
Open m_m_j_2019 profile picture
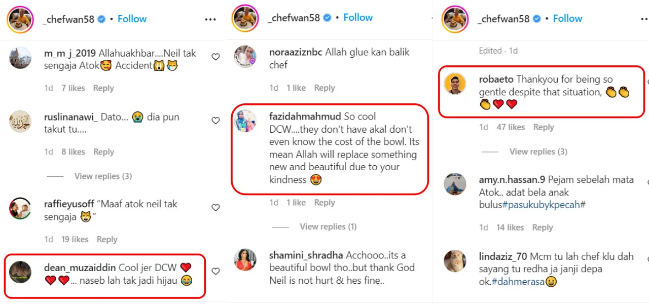coord(21,58)
